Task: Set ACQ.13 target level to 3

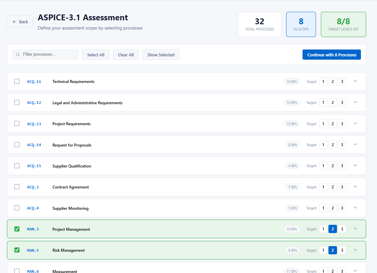Action: [342, 124]
